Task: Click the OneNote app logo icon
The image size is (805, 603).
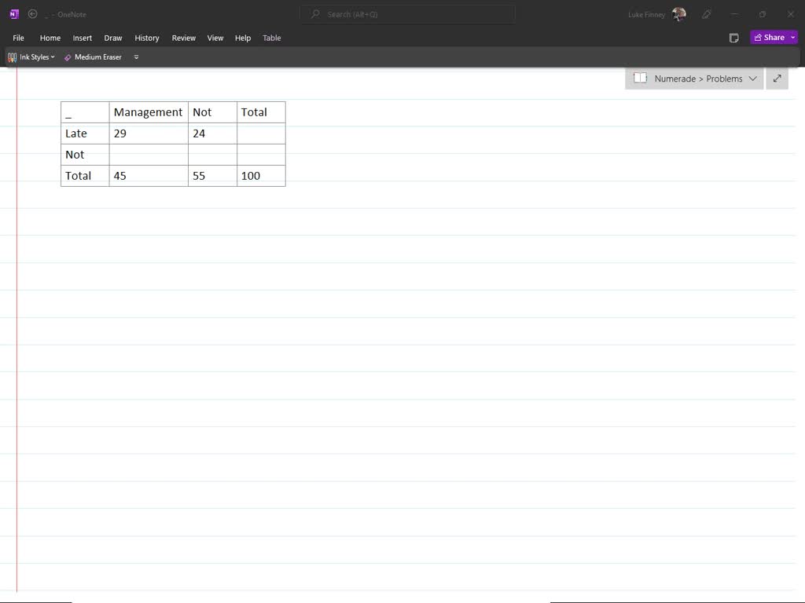Action: click(13, 14)
